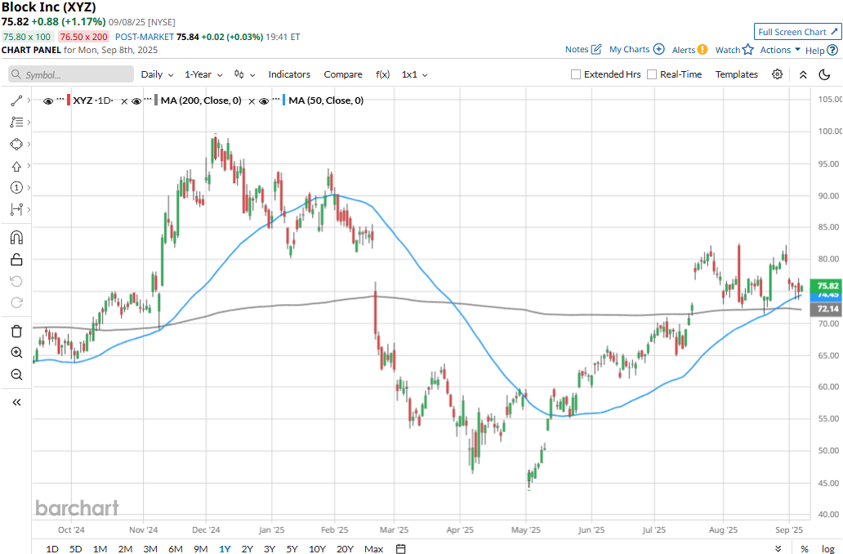This screenshot has height=554, width=843.
Task: Remove the XYZ 1D series
Action: (124, 101)
